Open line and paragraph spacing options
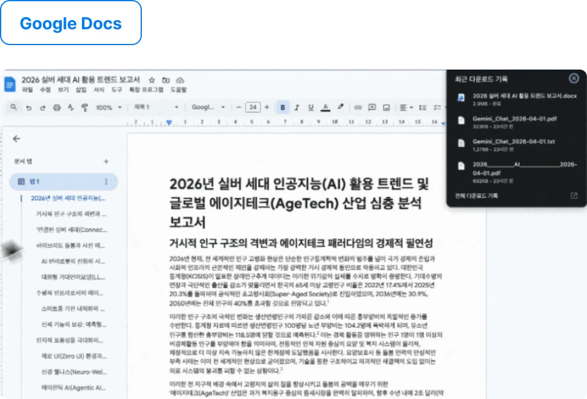 coord(423,107)
